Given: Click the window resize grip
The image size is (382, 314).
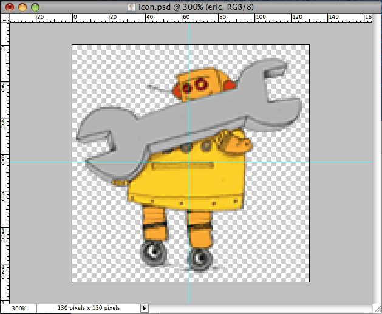Looking at the screenshot, I should (x=377, y=309).
